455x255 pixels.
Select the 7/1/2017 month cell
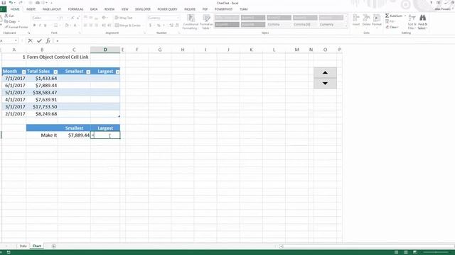(x=14, y=79)
